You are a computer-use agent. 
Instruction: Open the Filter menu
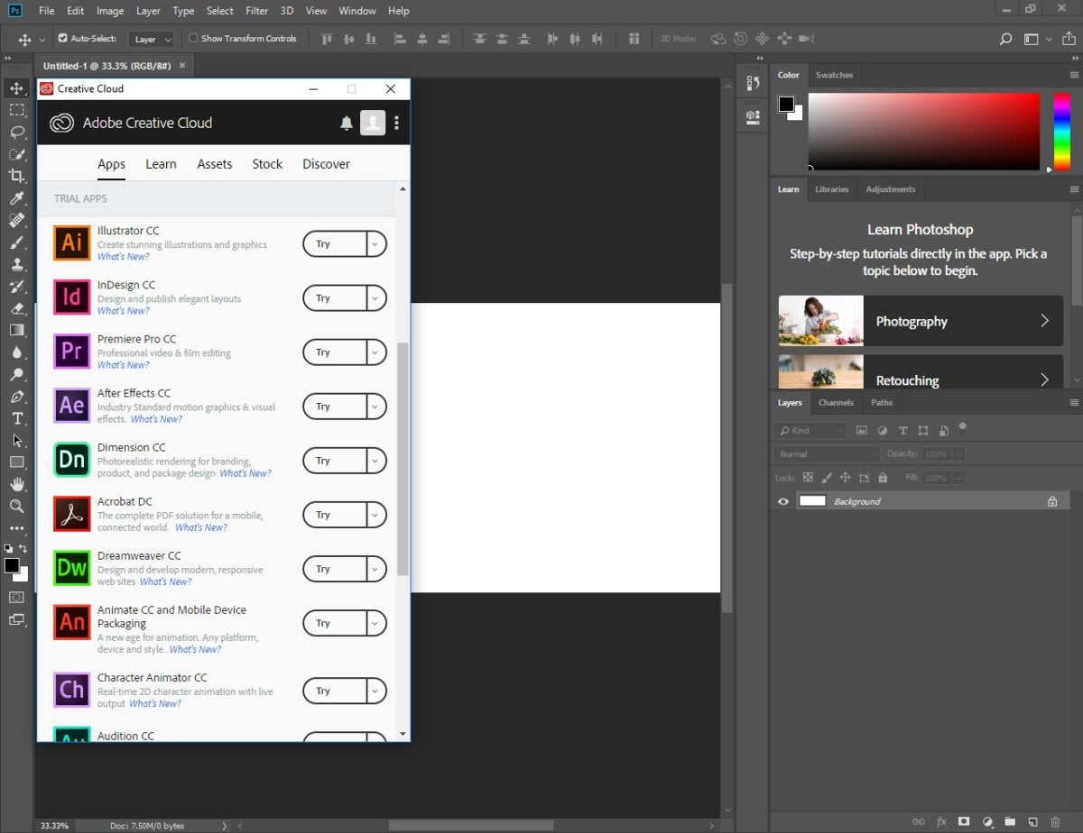256,11
